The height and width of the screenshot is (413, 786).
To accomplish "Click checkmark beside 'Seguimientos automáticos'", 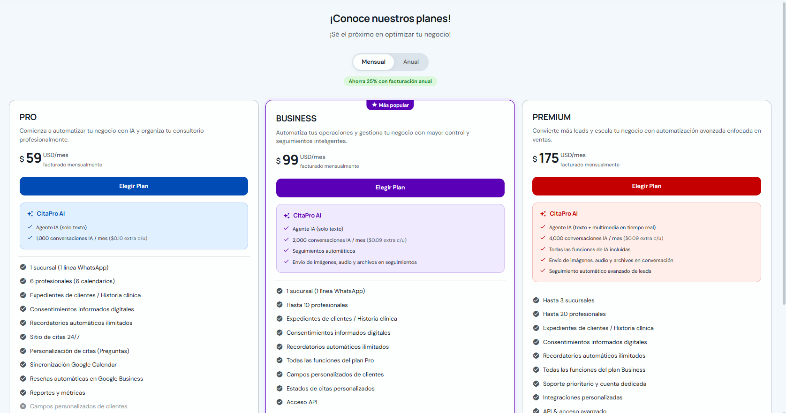I will click(287, 250).
